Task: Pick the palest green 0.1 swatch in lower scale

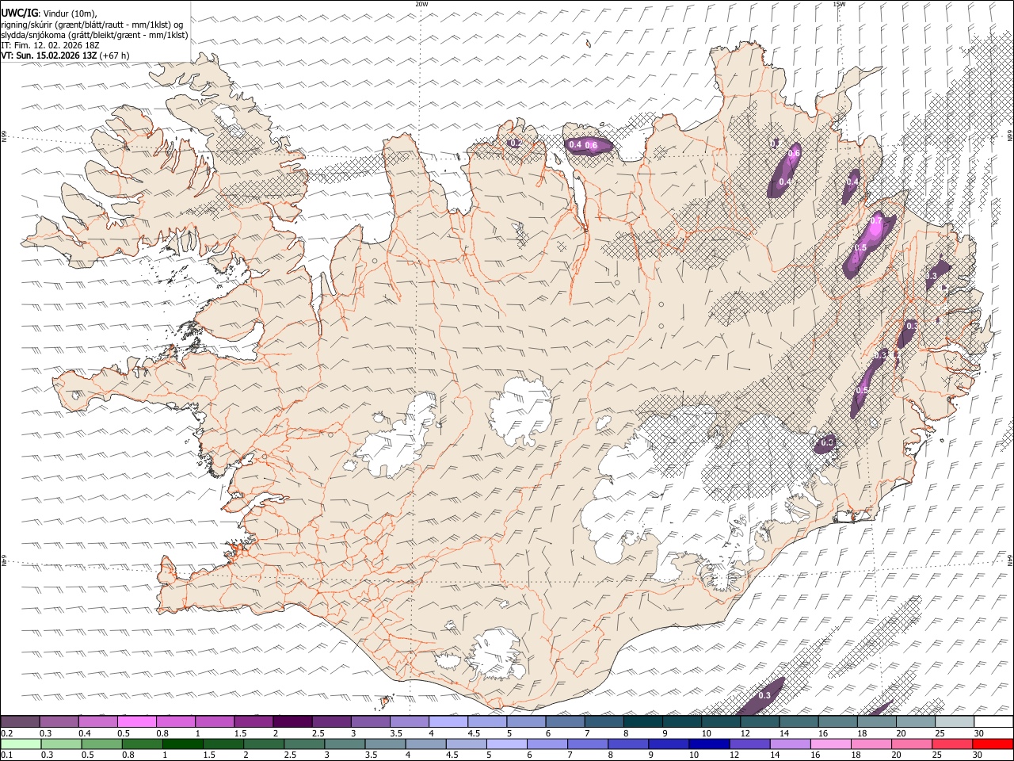Action: [x=21, y=744]
